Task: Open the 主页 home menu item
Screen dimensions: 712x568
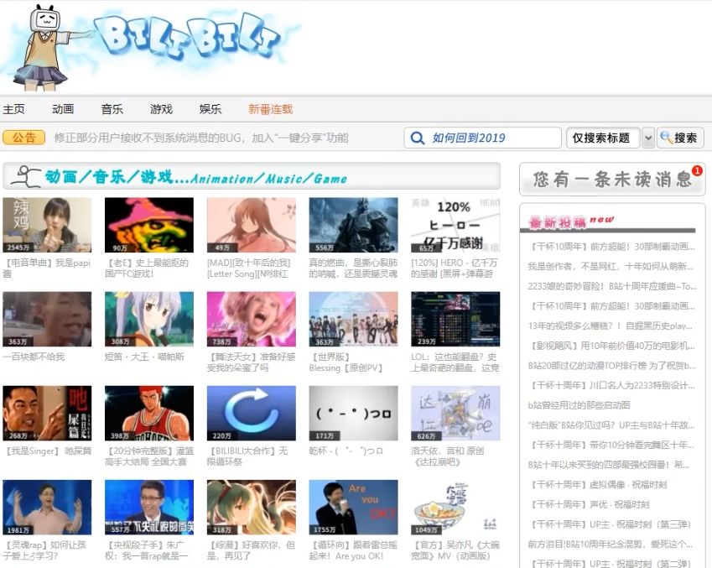Action: pyautogui.click(x=13, y=109)
